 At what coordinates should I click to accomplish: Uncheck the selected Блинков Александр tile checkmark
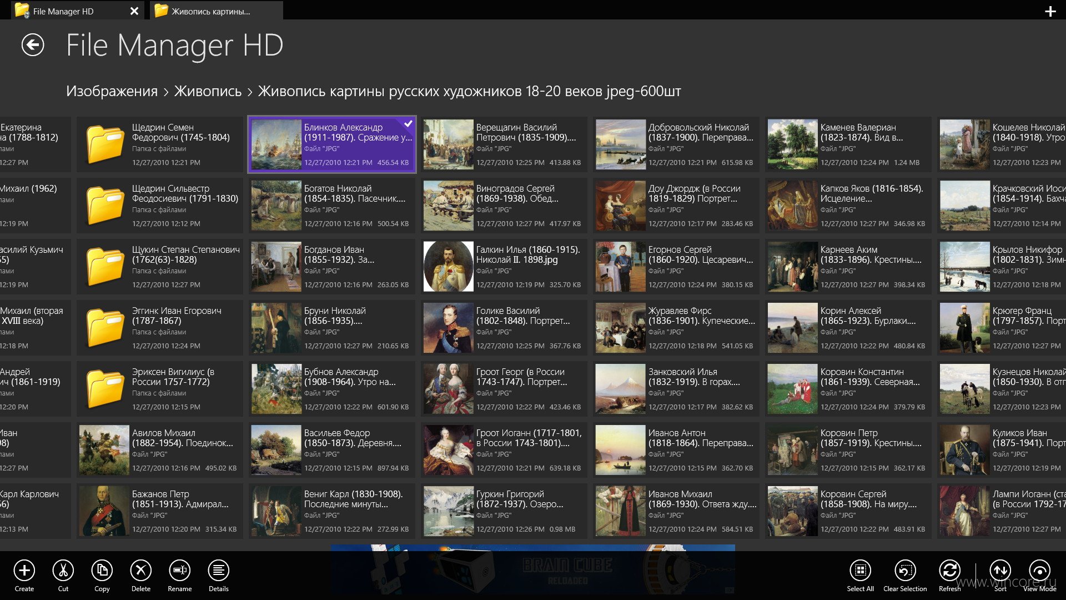[408, 123]
